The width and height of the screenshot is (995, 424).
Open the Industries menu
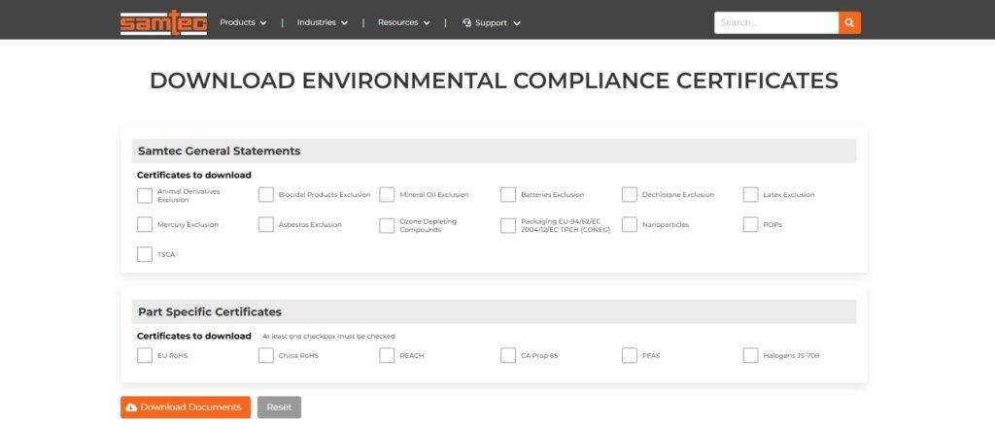tap(323, 22)
